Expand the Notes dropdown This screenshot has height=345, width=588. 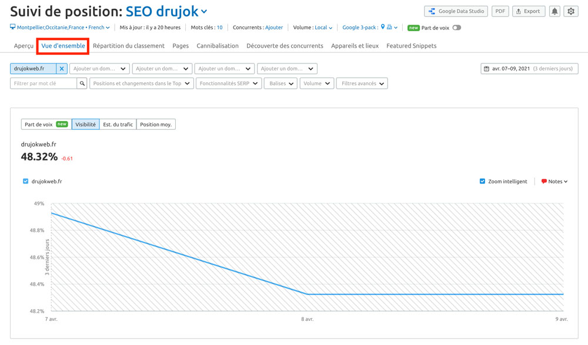pyautogui.click(x=557, y=182)
